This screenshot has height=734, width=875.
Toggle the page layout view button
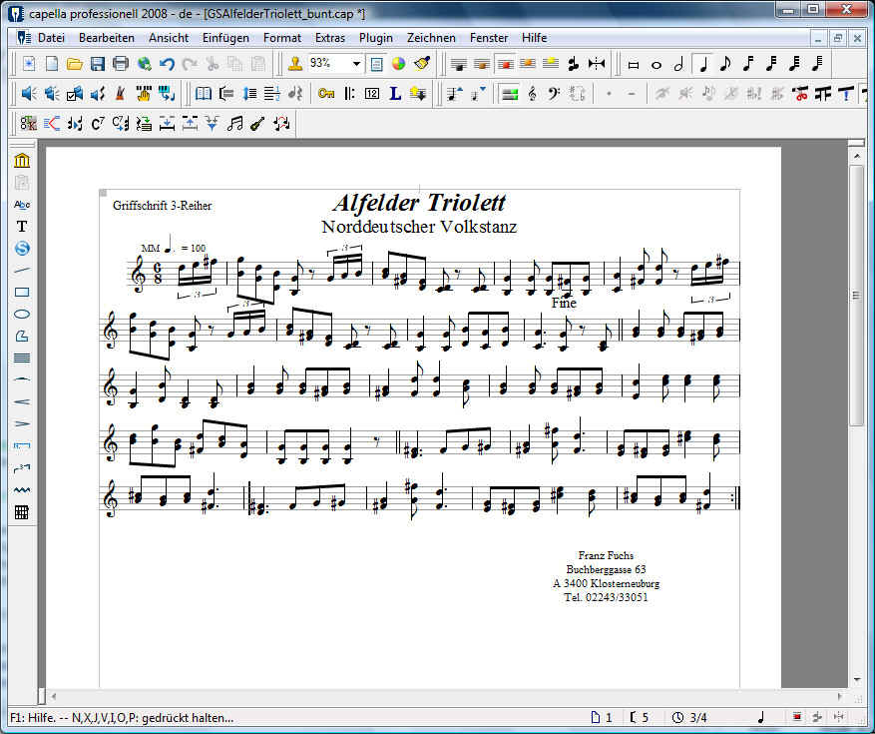pyautogui.click(x=376, y=64)
